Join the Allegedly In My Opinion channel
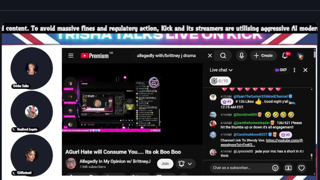320x180 pixels. click(165, 163)
